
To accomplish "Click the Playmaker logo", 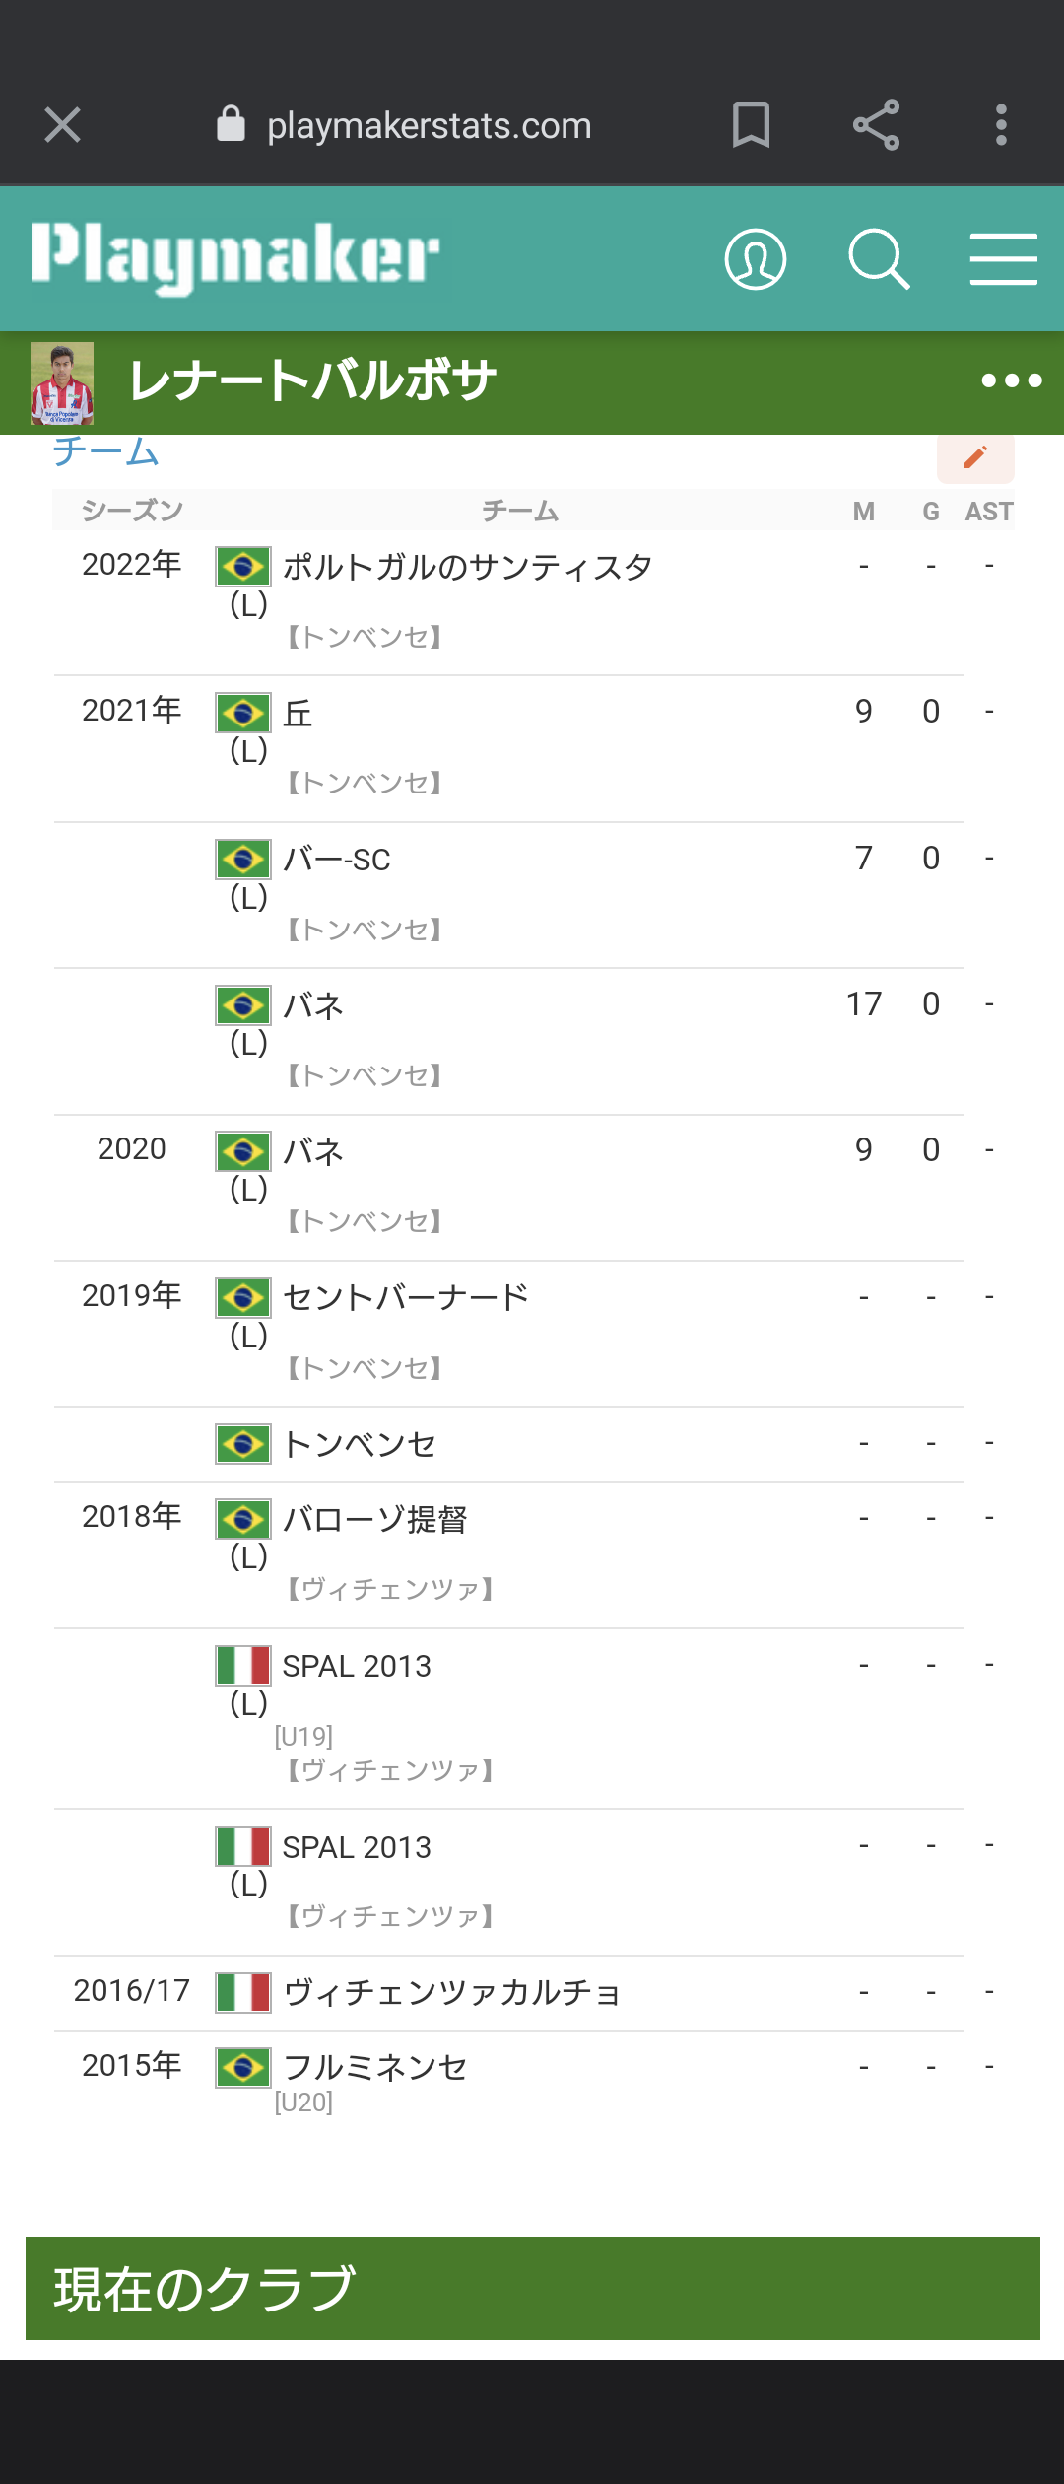I will [235, 258].
